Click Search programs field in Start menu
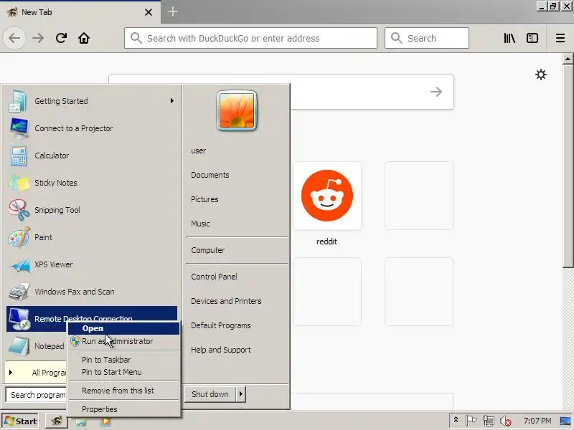The height and width of the screenshot is (430, 574). (36, 395)
